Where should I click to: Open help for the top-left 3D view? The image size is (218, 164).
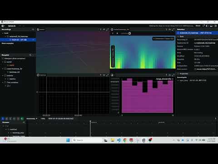(x=101, y=30)
